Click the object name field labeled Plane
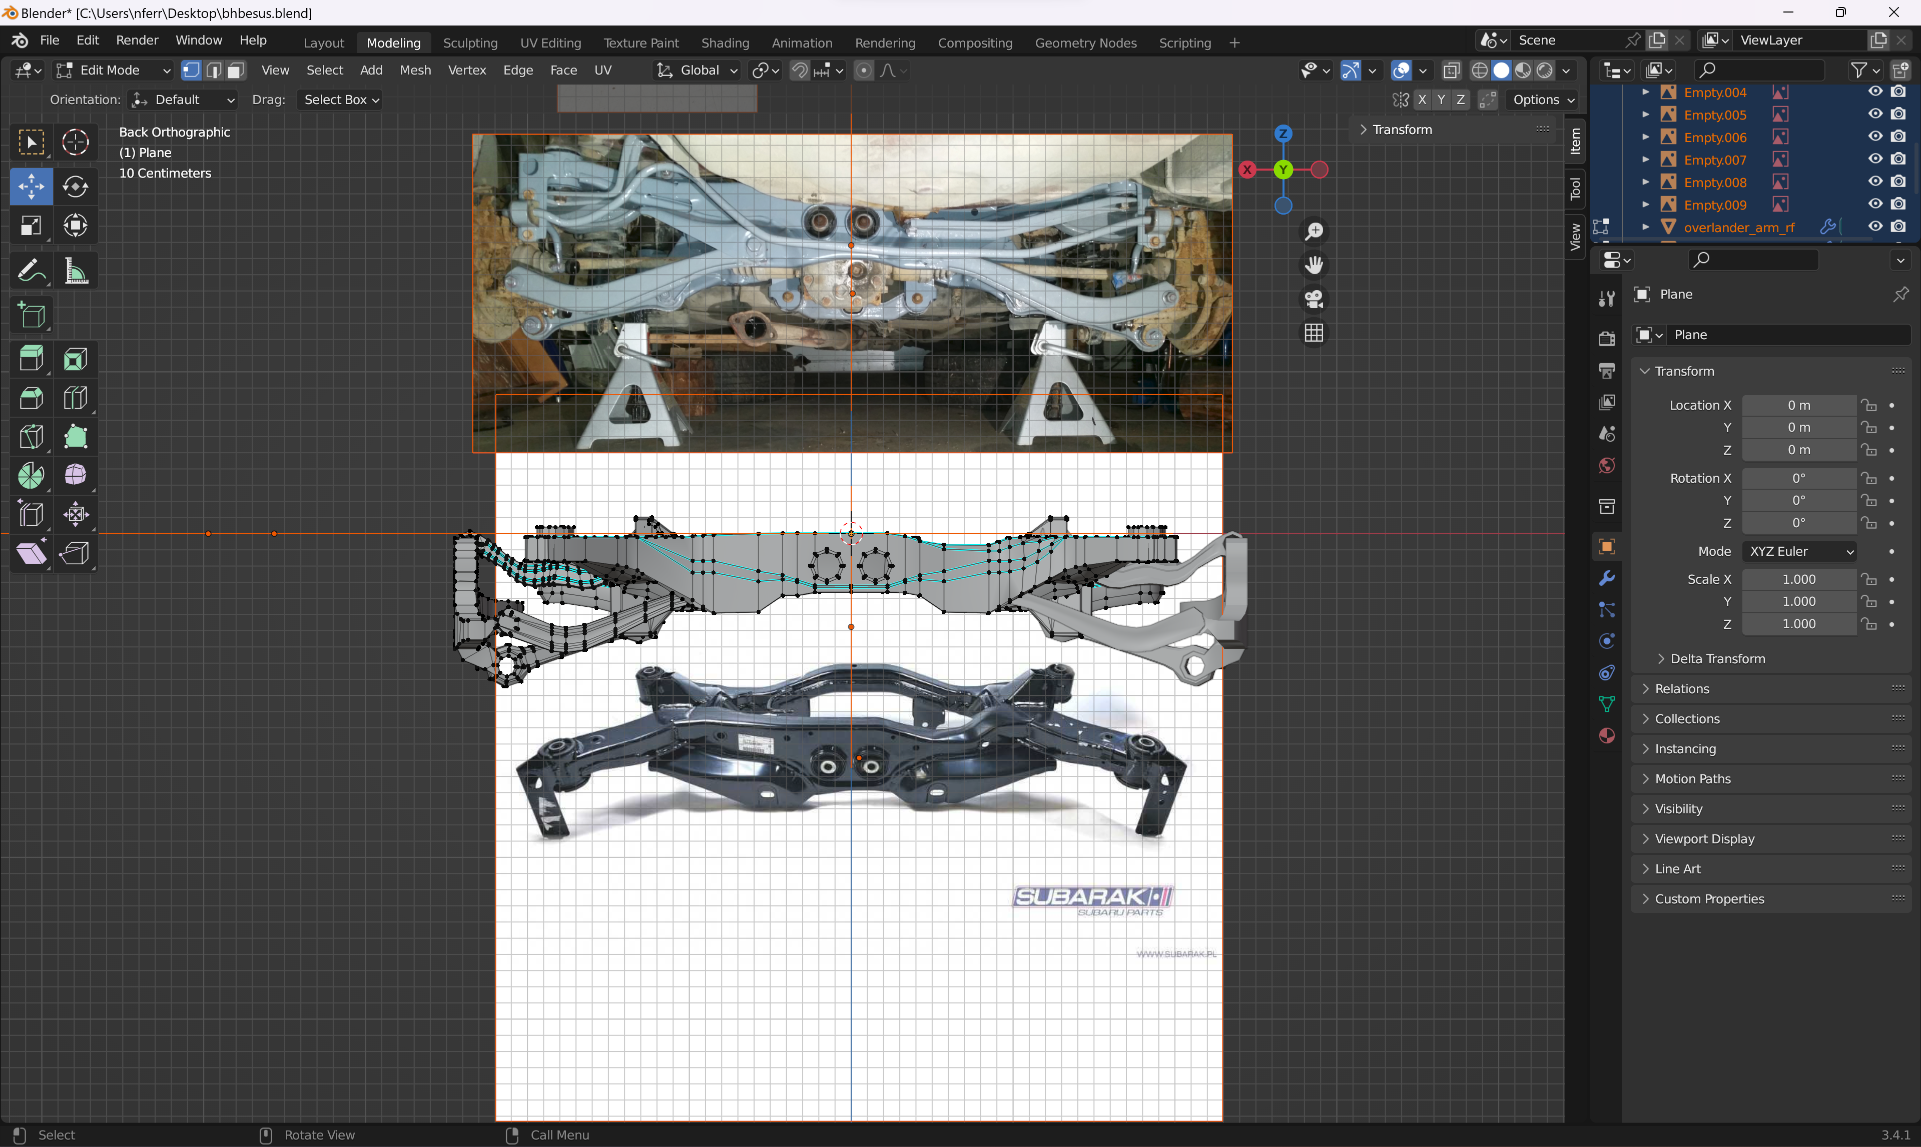Viewport: 1921px width, 1147px height. click(1786, 335)
